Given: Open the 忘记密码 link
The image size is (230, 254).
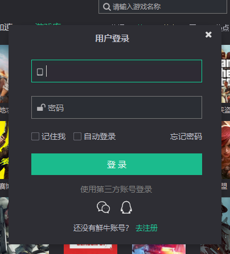Looking at the screenshot, I should click(x=186, y=136).
